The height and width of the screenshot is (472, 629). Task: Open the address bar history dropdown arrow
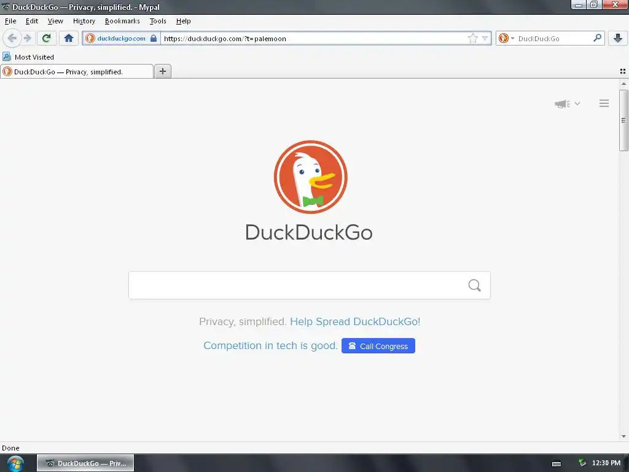[485, 39]
